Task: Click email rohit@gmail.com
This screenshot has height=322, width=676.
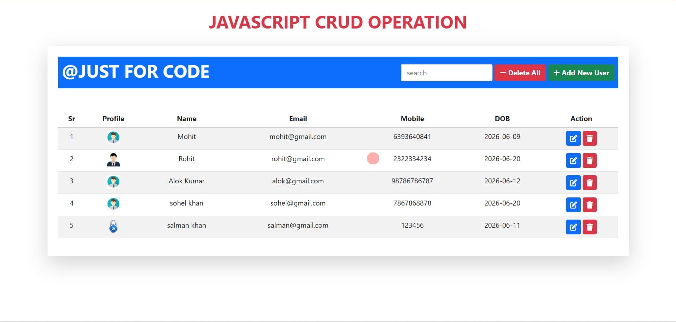Action: click(x=298, y=159)
